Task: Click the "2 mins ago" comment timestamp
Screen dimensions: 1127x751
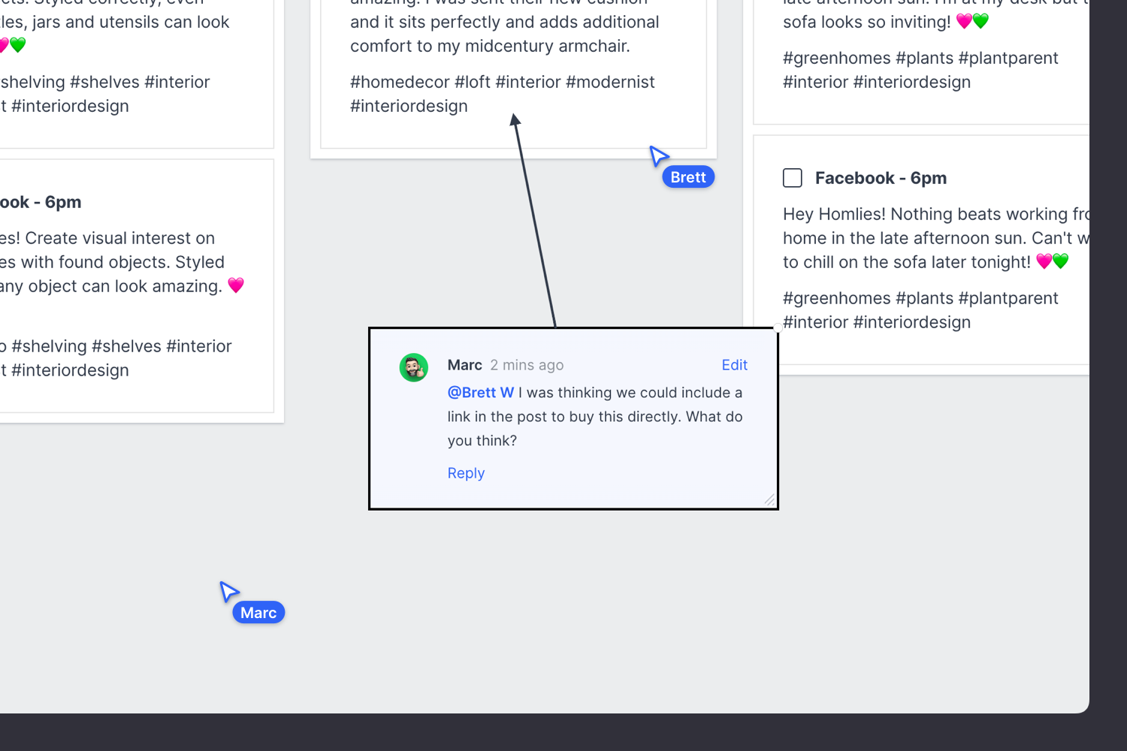Action: [527, 365]
